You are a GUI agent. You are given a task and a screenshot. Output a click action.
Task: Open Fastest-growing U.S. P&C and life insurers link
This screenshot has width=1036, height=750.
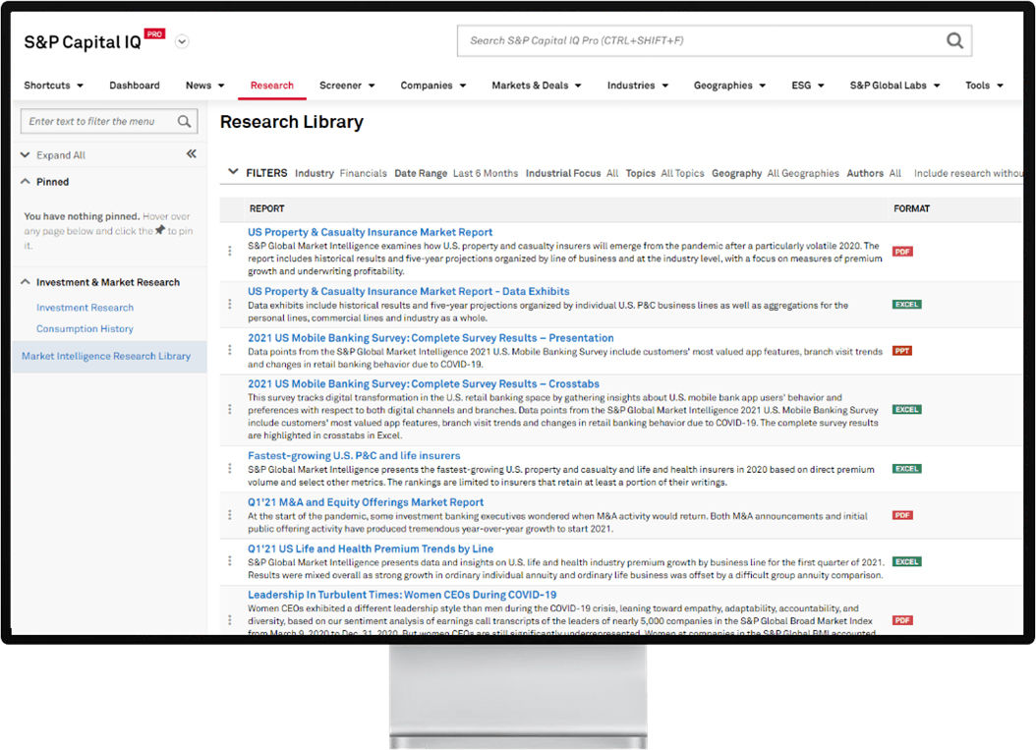click(354, 456)
